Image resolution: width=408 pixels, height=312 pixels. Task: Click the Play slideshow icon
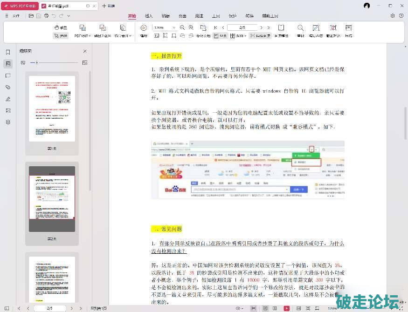click(x=144, y=28)
